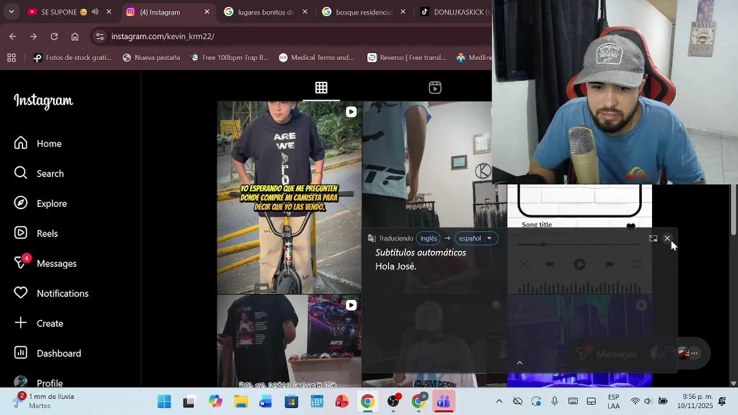The image size is (738, 415).
Task: Mute the SE SUPONE tab audio
Action: pos(95,12)
